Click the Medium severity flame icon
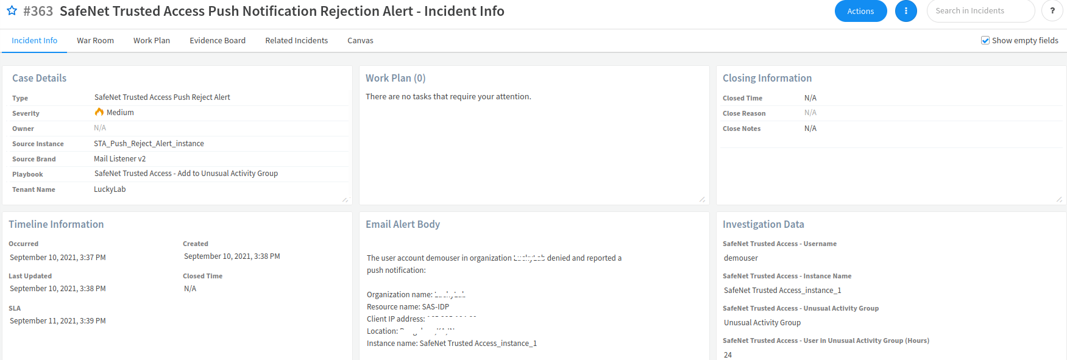1067x360 pixels. (x=99, y=112)
